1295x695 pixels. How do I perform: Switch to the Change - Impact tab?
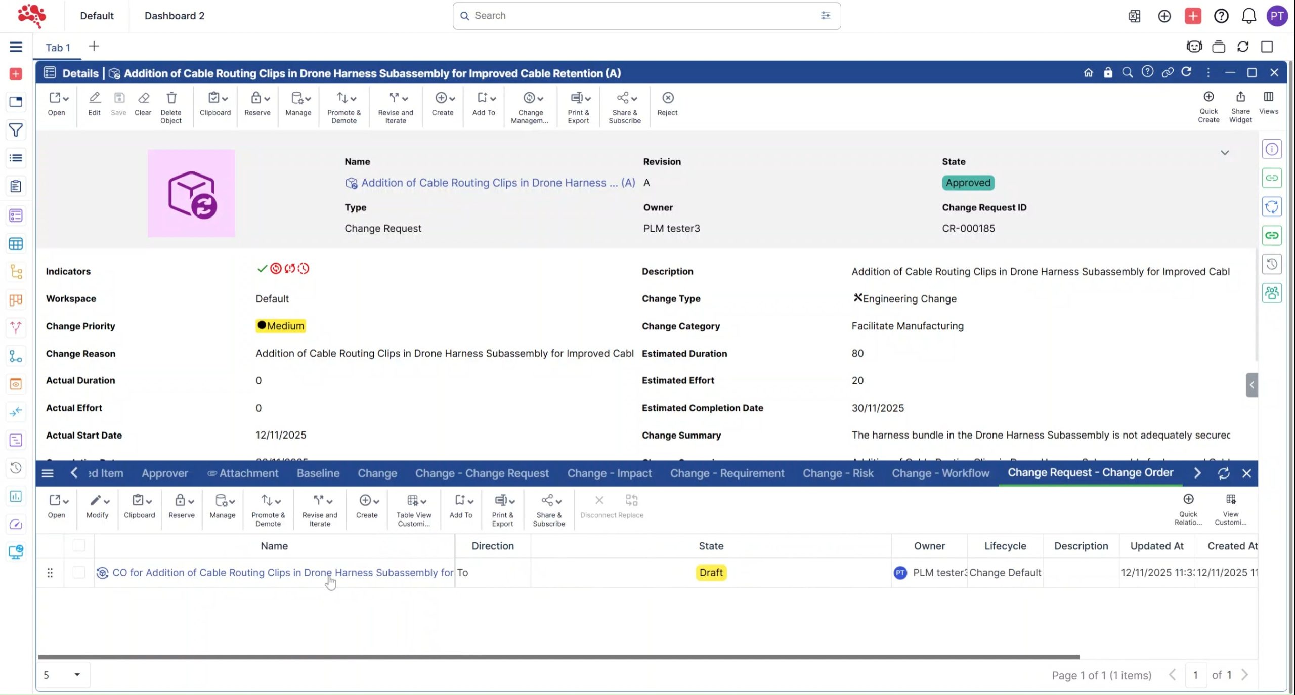(x=609, y=473)
